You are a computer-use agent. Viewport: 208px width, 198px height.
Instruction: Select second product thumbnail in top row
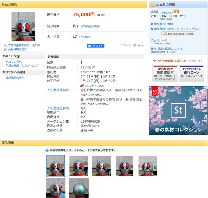pyautogui.click(x=79, y=166)
